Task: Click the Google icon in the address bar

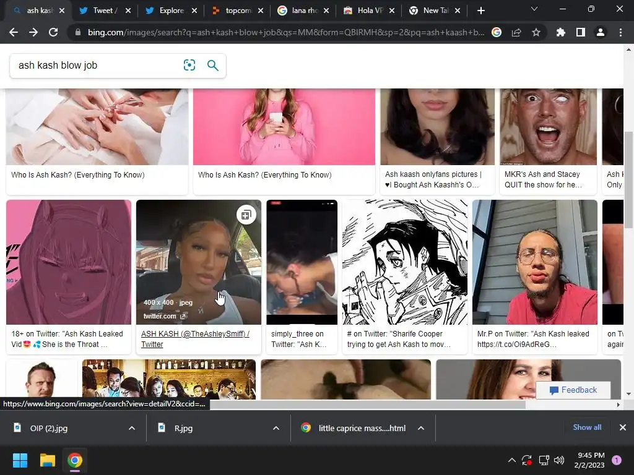Action: pyautogui.click(x=497, y=32)
